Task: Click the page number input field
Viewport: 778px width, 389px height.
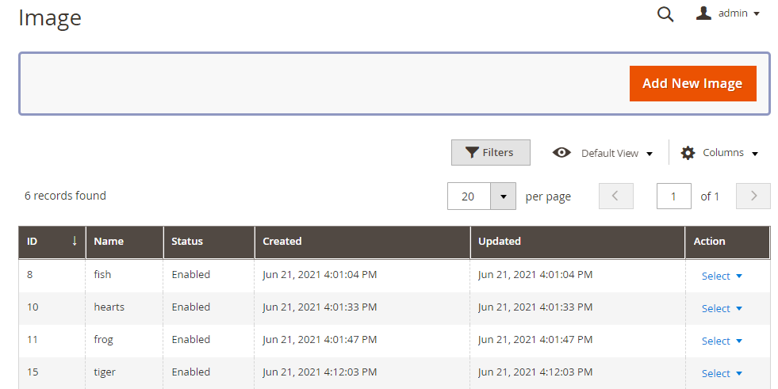Action: pyautogui.click(x=674, y=196)
